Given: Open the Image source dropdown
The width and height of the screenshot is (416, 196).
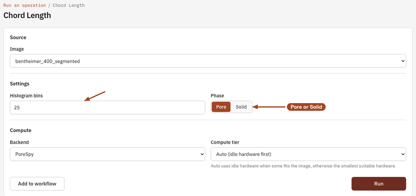Looking at the screenshot, I should coord(208,61).
